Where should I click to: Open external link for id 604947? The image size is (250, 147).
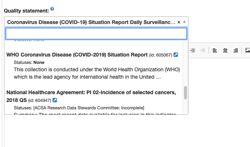coord(55,100)
